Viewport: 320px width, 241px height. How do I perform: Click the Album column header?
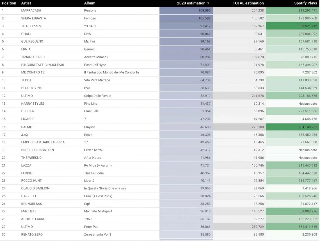[90, 3]
